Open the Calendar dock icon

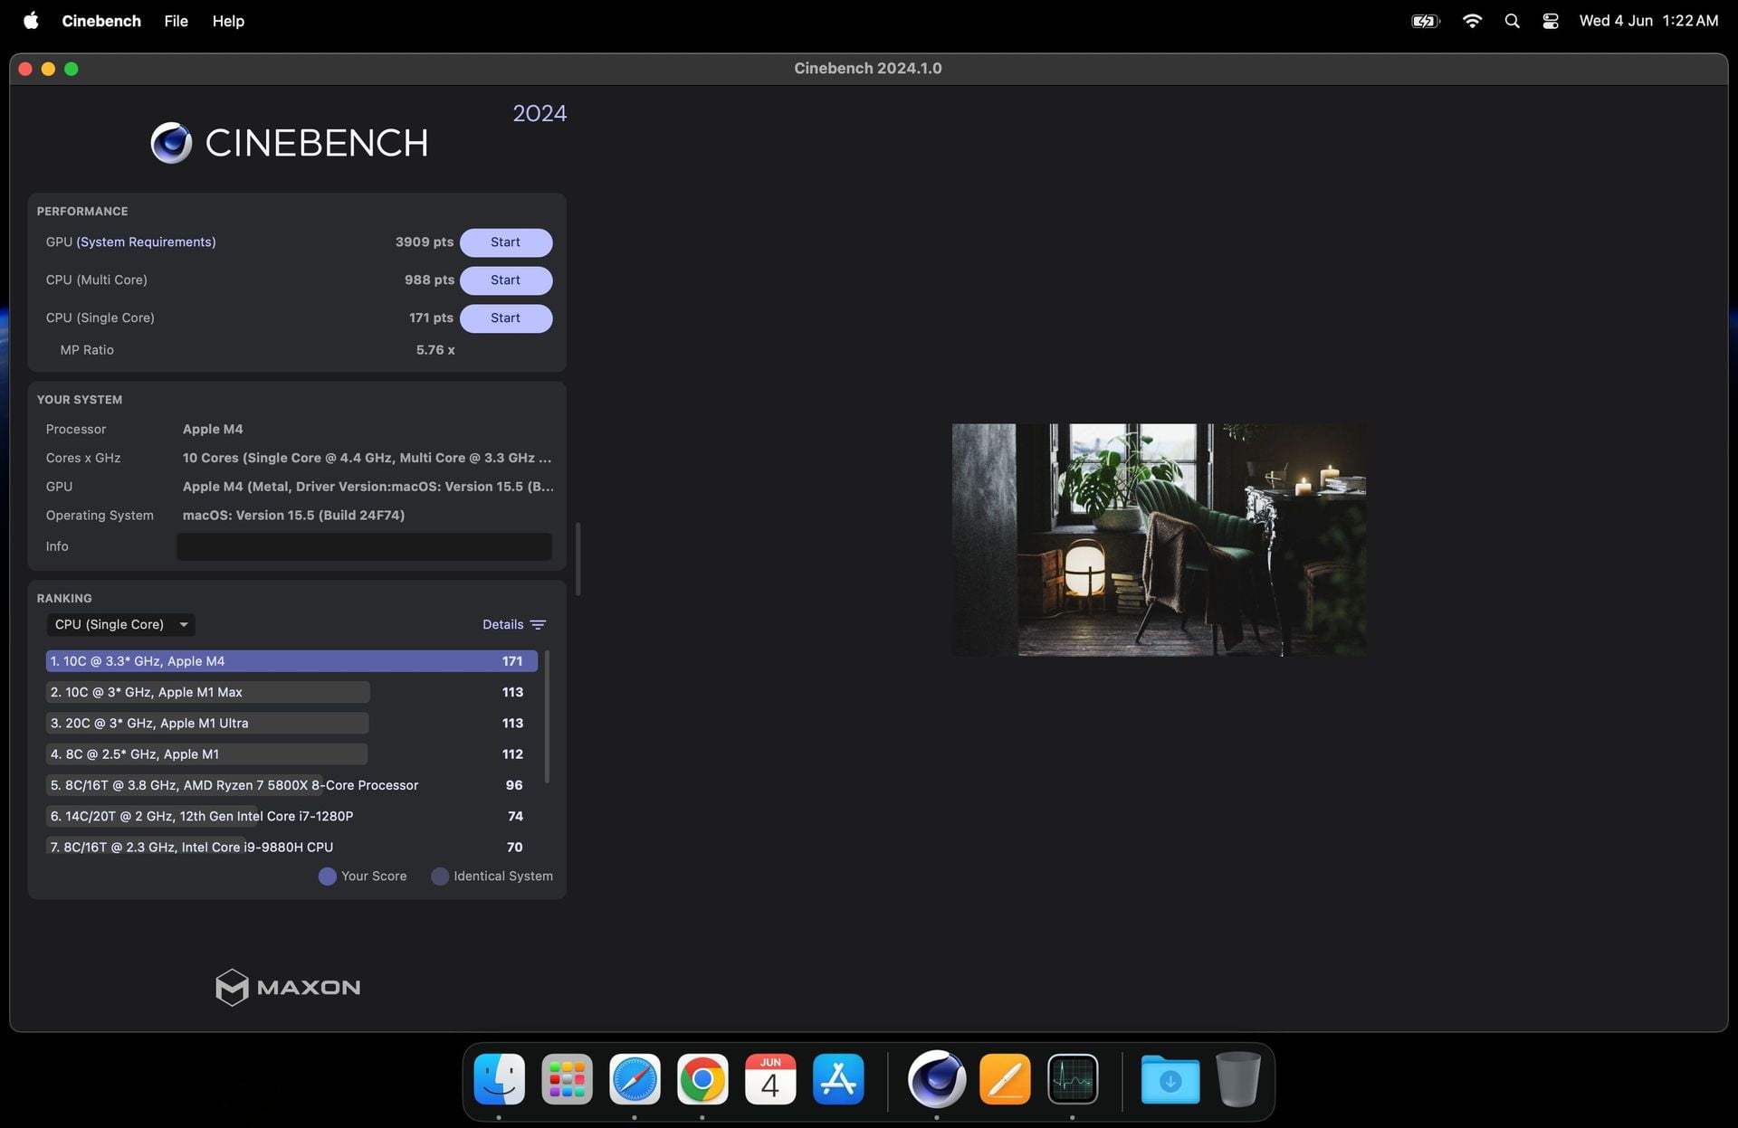tap(770, 1079)
